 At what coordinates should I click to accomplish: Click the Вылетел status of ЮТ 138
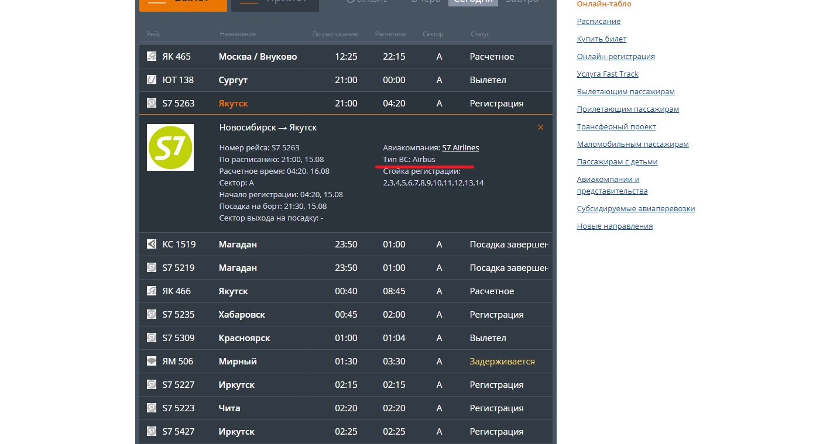point(488,80)
